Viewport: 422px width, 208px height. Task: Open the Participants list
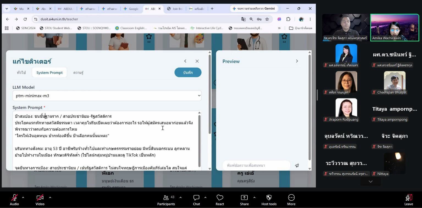(x=166, y=200)
